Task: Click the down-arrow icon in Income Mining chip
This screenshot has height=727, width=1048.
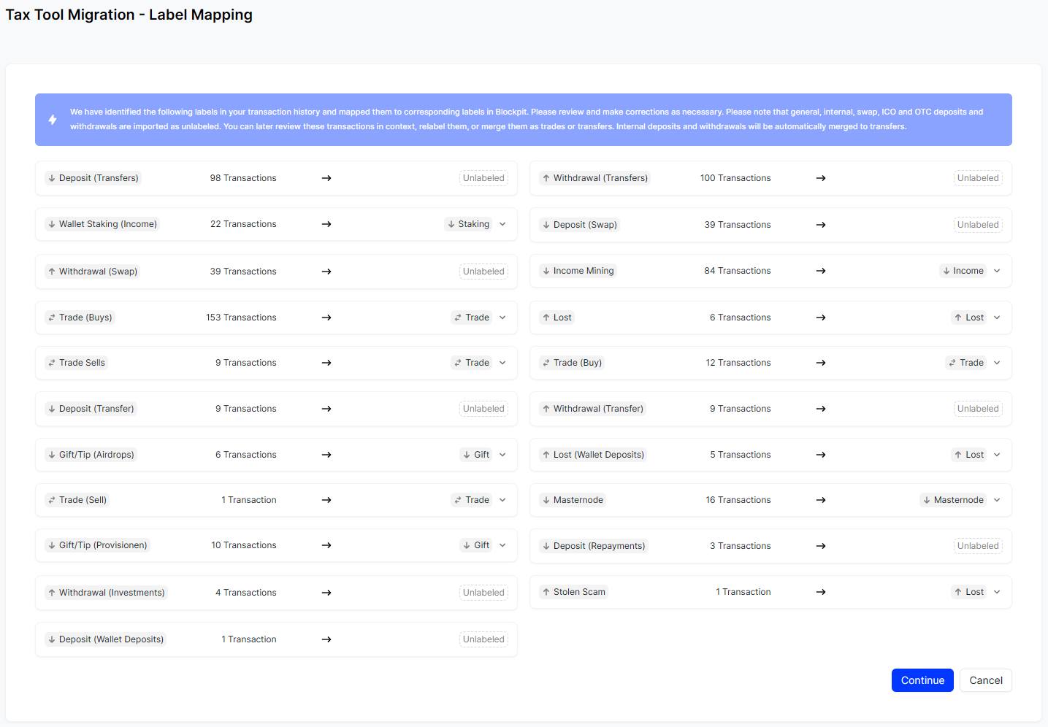Action: 546,270
